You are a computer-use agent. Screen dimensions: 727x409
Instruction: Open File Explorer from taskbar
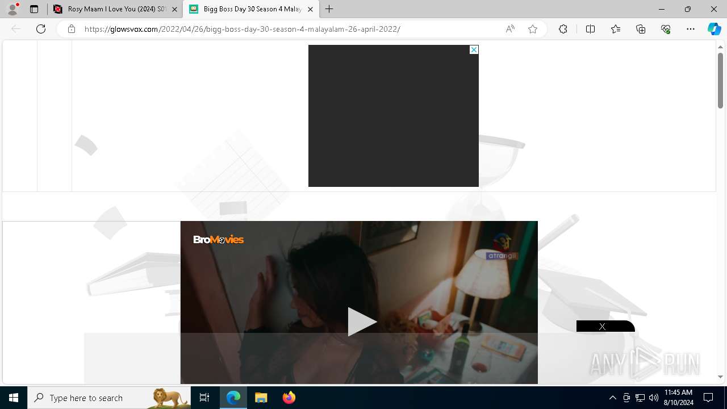[261, 398]
